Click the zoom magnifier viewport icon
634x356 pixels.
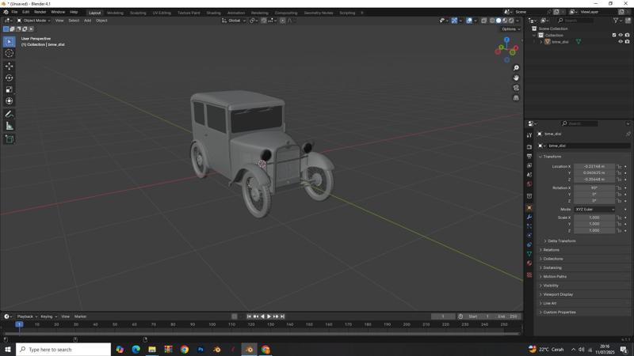coord(516,68)
